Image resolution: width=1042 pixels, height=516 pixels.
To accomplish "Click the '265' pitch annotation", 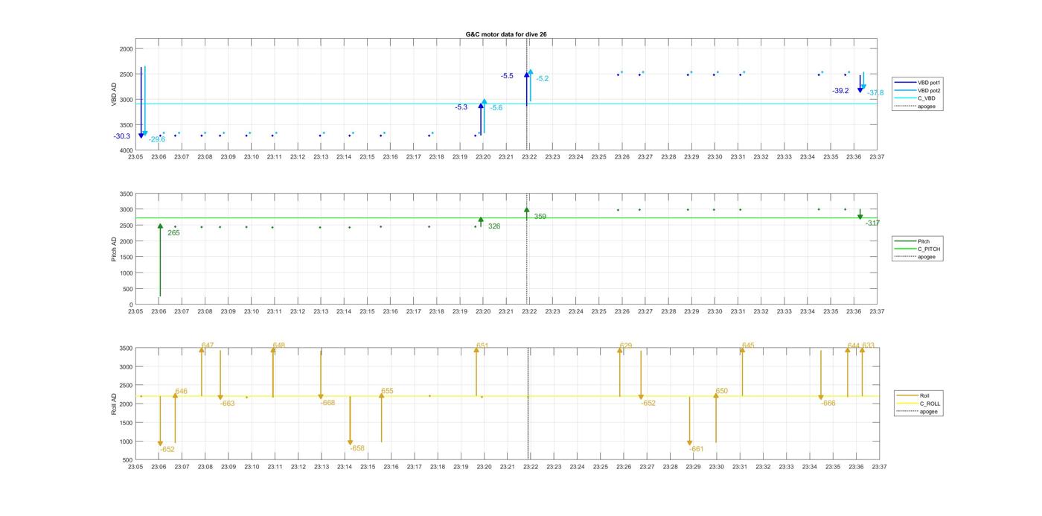I will 173,233.
